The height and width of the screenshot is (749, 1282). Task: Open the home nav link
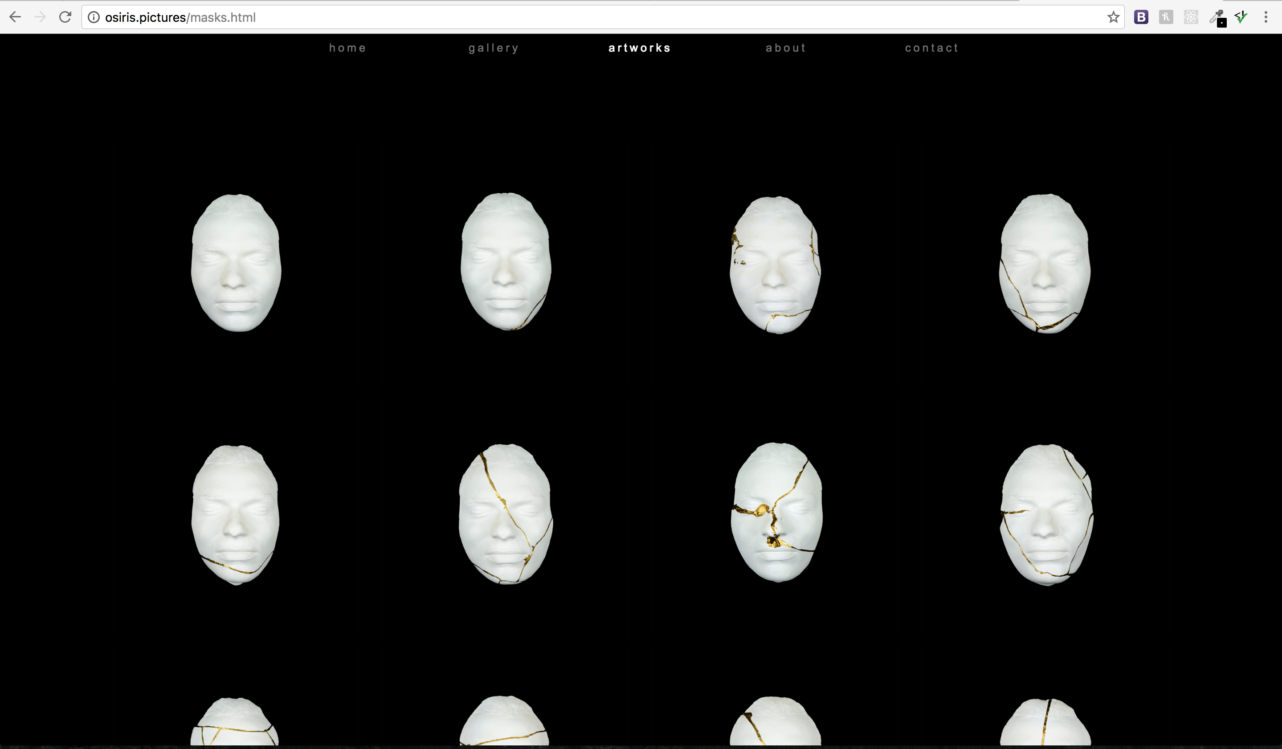click(347, 48)
